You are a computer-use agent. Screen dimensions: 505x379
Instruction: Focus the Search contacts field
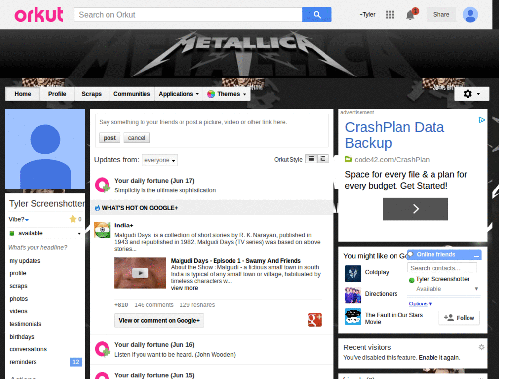(442, 268)
